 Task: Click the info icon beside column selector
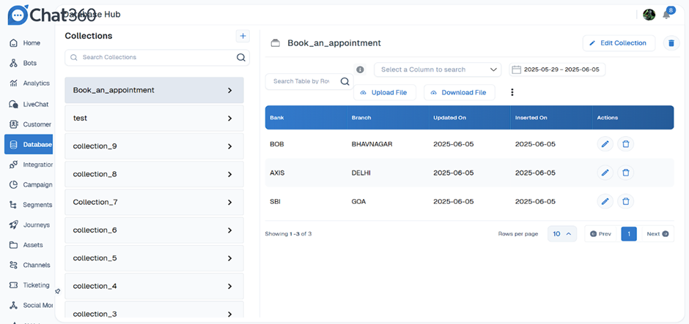360,69
